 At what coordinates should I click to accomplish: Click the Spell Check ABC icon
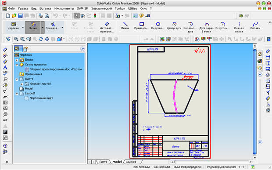point(5,73)
